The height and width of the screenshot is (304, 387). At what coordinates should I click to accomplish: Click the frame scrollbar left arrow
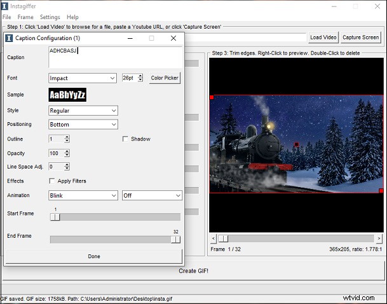[x=214, y=238]
